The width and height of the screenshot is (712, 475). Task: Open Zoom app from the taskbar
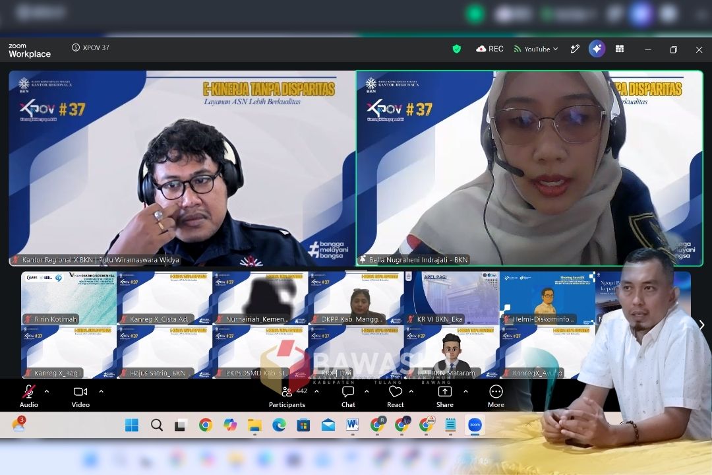click(475, 425)
